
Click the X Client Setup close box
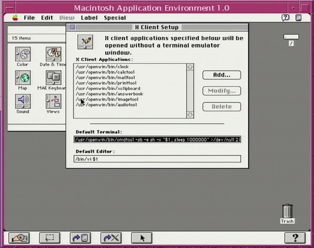[72, 27]
